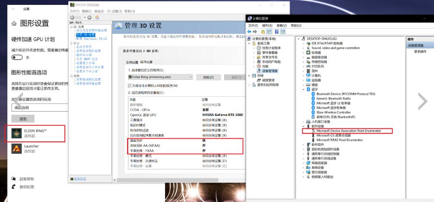434x202 pixels.
Task: Click the blue question-mark help toolbar icon
Action: click(x=277, y=32)
